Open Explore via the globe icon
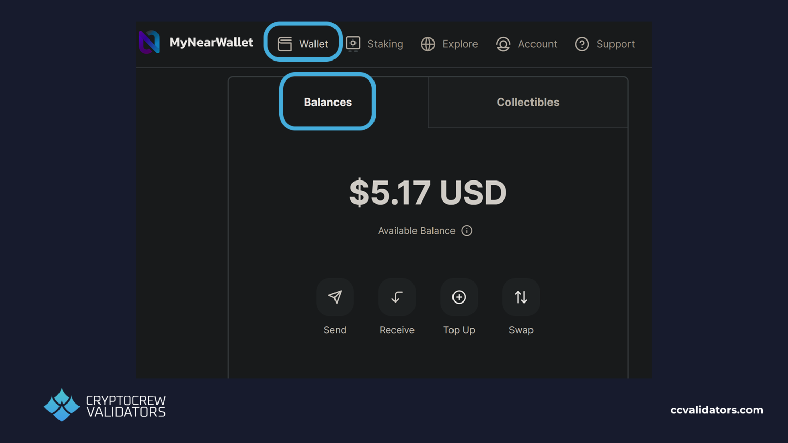788x443 pixels. (428, 44)
